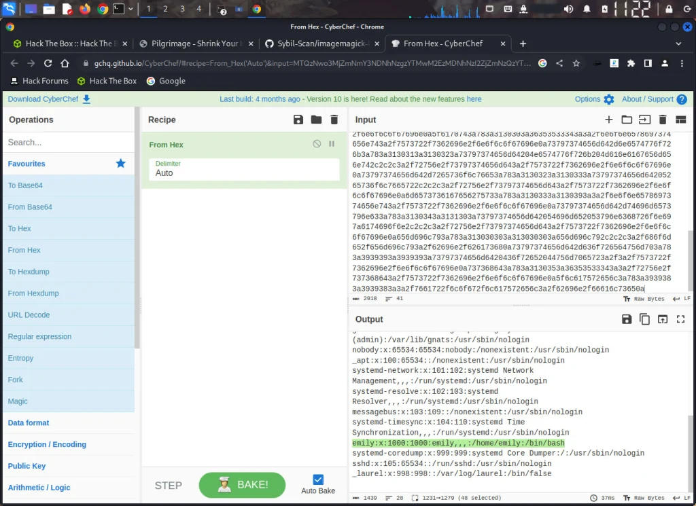696x506 pixels.
Task: Save output to file
Action: [x=627, y=319]
